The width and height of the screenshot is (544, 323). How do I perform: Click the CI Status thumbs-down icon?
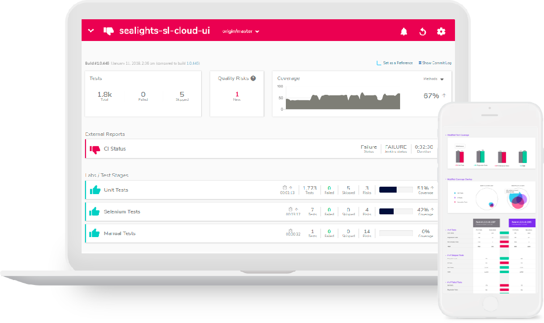pos(94,149)
